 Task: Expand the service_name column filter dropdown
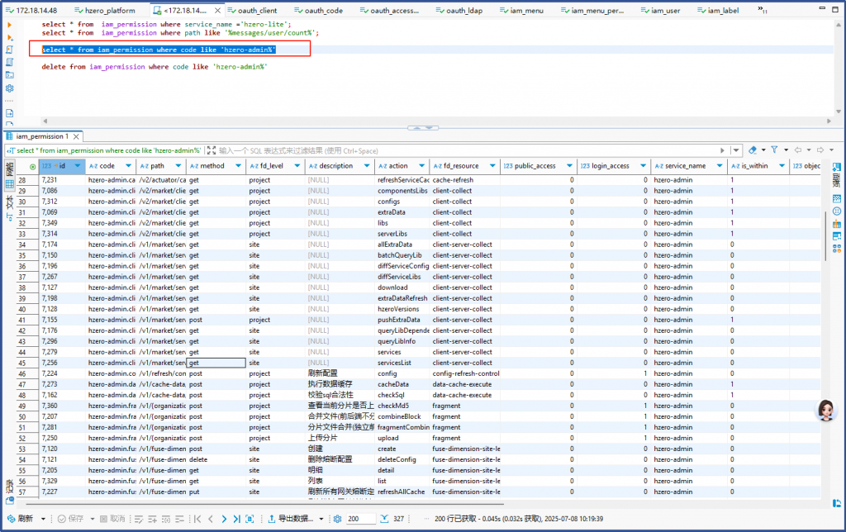coord(719,166)
